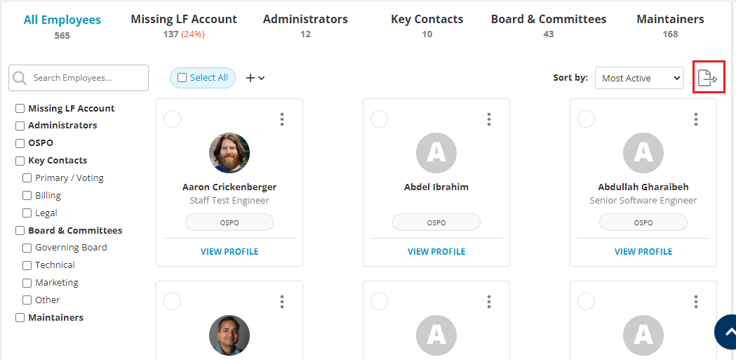Open Abdullah Gharaibeh's three-dot options menu
Image resolution: width=736 pixels, height=360 pixels.
(696, 119)
